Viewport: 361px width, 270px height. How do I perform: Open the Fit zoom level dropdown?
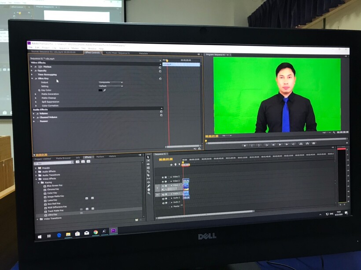tap(227, 136)
